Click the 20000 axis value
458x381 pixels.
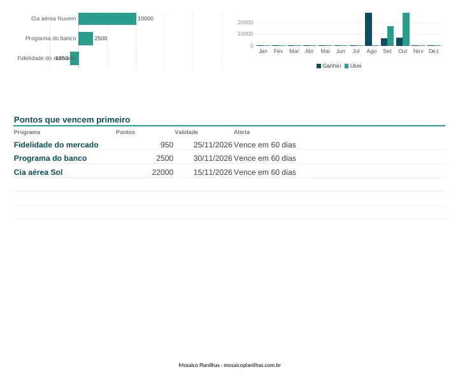[x=245, y=22]
